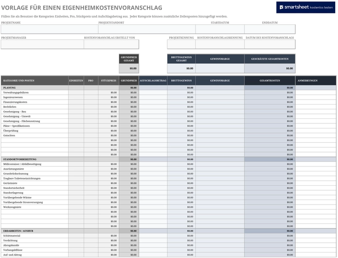Click the Pro cell for Gerüstmiete
338x258 pixels.
pyautogui.click(x=91, y=183)
